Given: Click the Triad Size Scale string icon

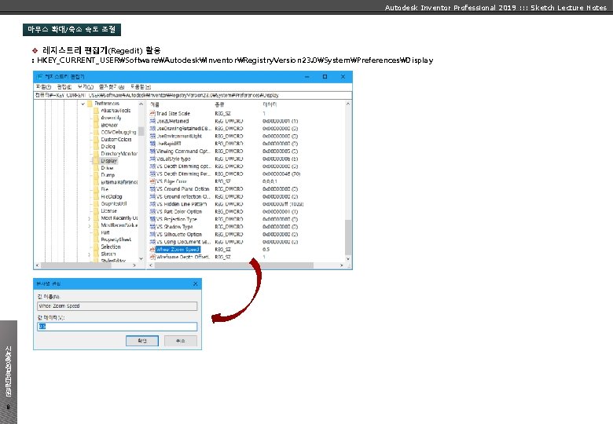Looking at the screenshot, I should click(152, 113).
